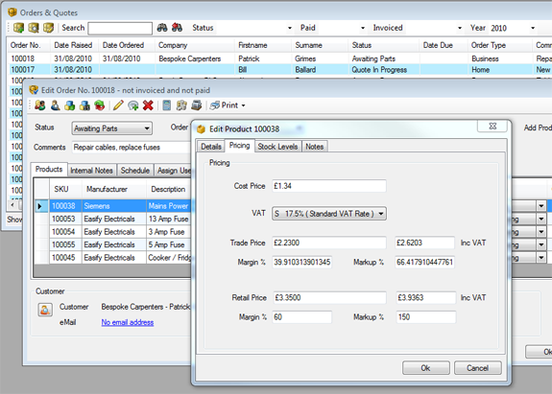Select order 100018 row in Orders & Quotes list
552x394 pixels.
279,58
